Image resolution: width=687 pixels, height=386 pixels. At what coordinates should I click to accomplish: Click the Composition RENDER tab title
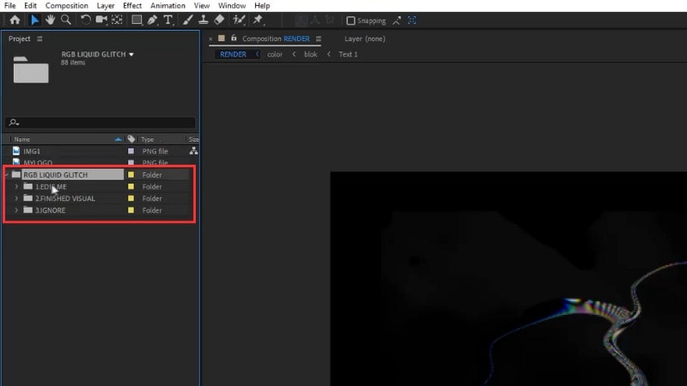(276, 39)
